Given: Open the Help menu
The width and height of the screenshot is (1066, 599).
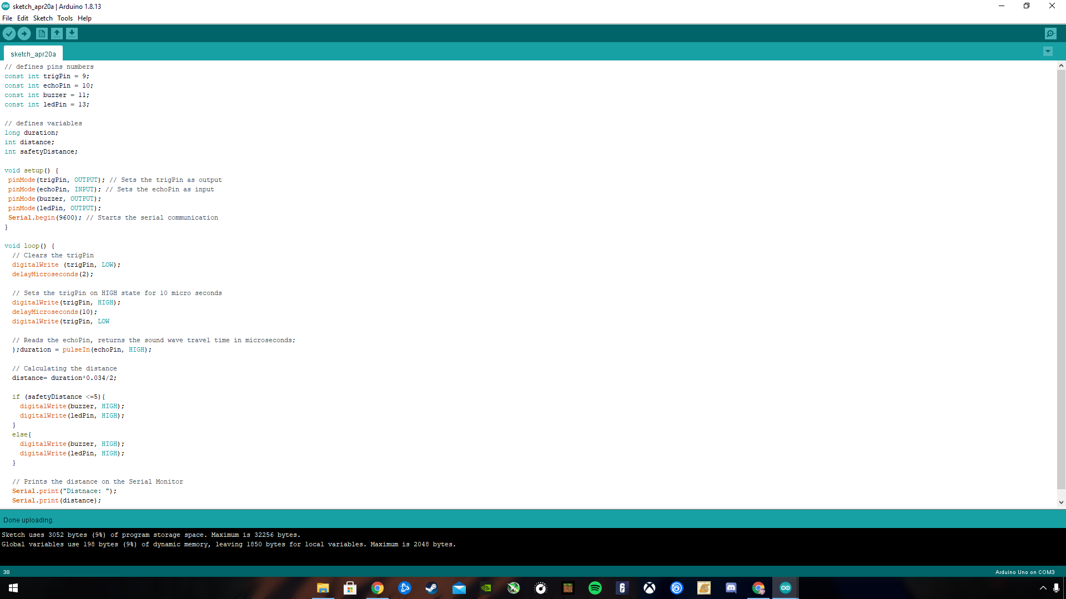Looking at the screenshot, I should (x=84, y=18).
